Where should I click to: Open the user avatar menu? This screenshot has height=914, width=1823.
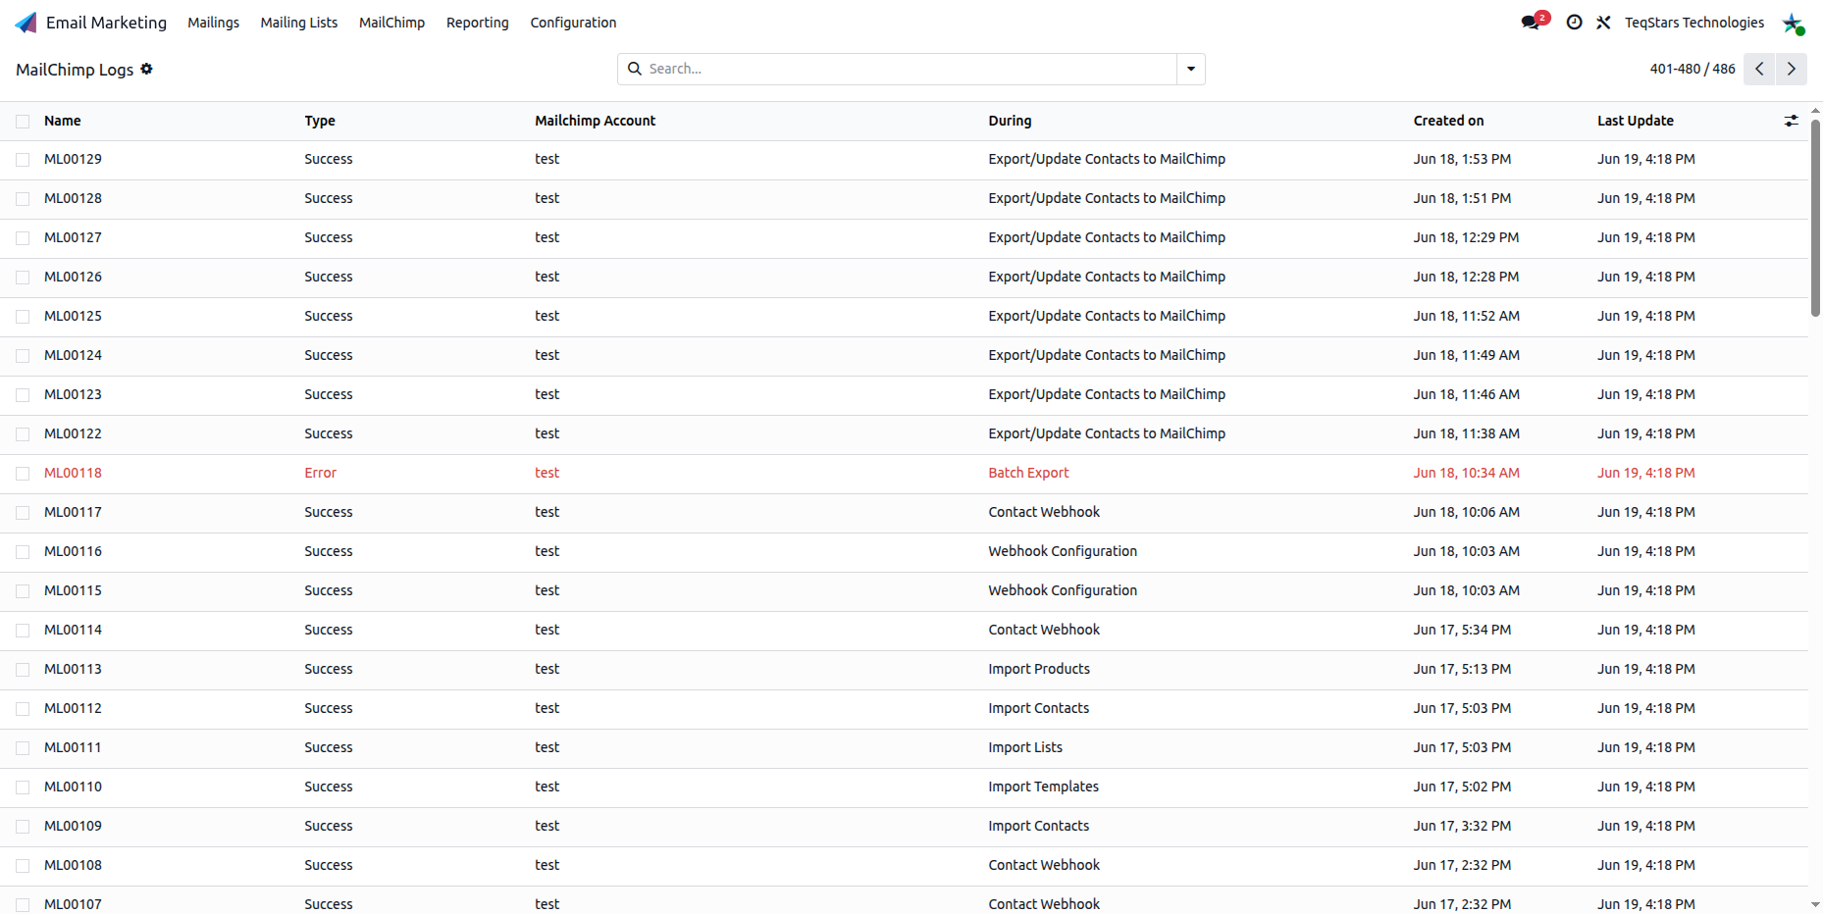(1794, 24)
